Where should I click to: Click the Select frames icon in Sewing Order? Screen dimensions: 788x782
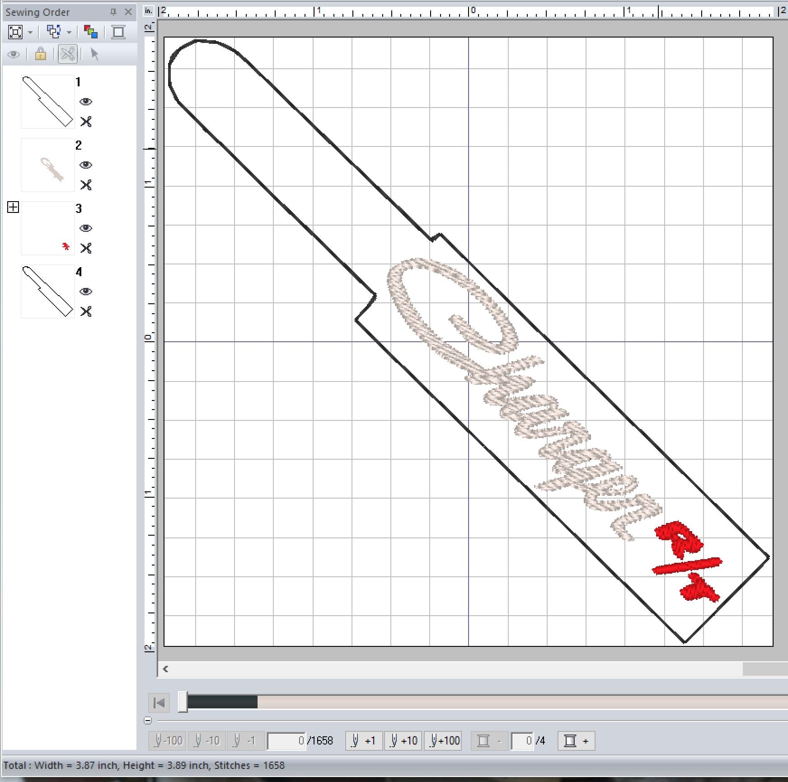pyautogui.click(x=54, y=32)
